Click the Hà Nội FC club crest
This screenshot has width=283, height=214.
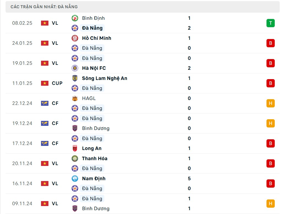[x=75, y=68]
